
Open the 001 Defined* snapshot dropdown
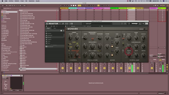click(91, 26)
